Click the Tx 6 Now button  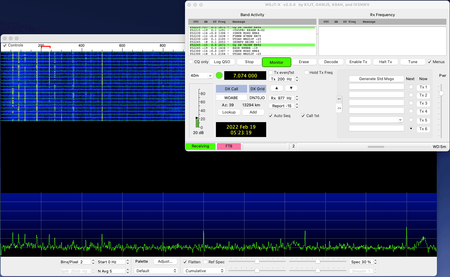[423, 129]
